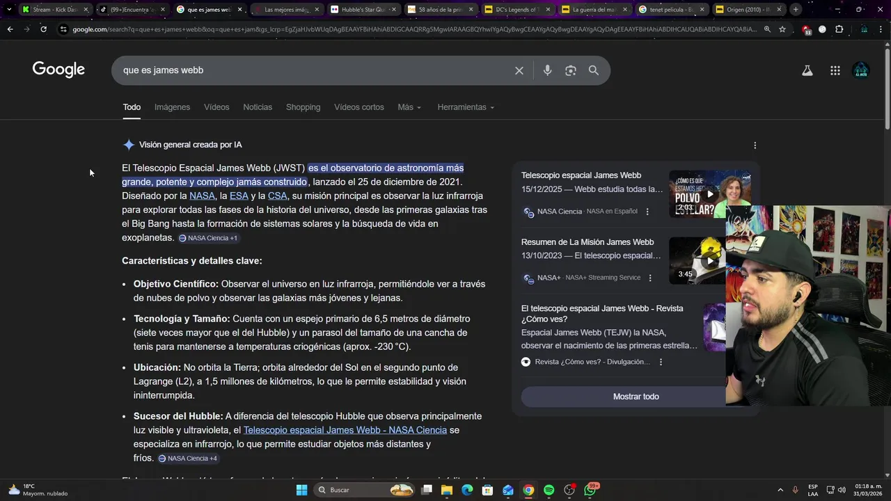Switch to the tenet pelicula browser tab
The width and height of the screenshot is (891, 501).
(x=671, y=10)
